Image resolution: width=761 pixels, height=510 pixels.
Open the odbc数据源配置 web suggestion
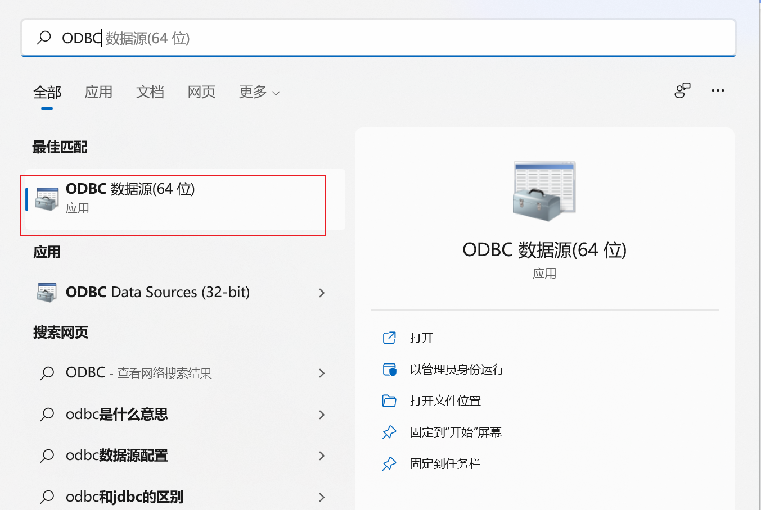point(116,456)
